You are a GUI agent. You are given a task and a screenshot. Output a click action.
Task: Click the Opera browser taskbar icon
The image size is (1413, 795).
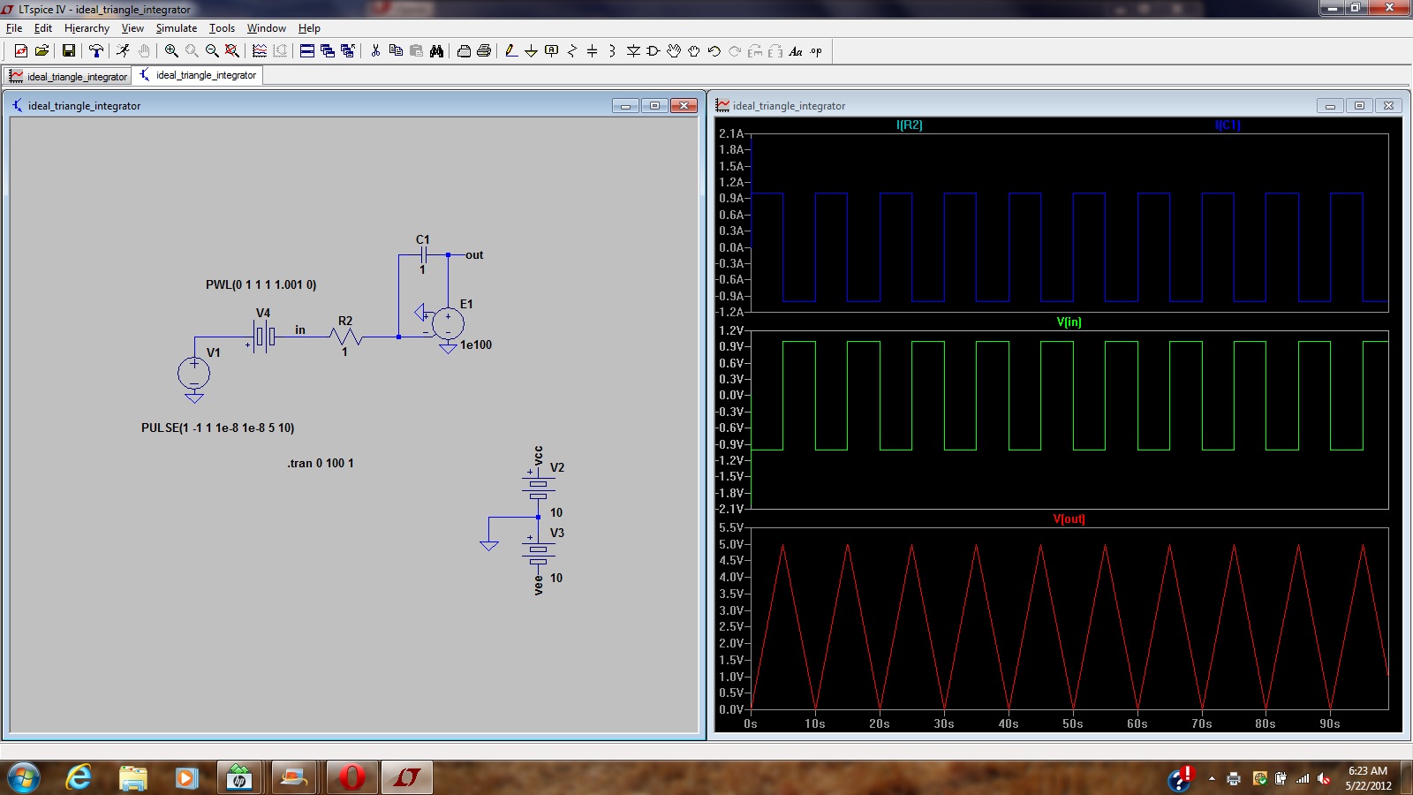(x=351, y=777)
